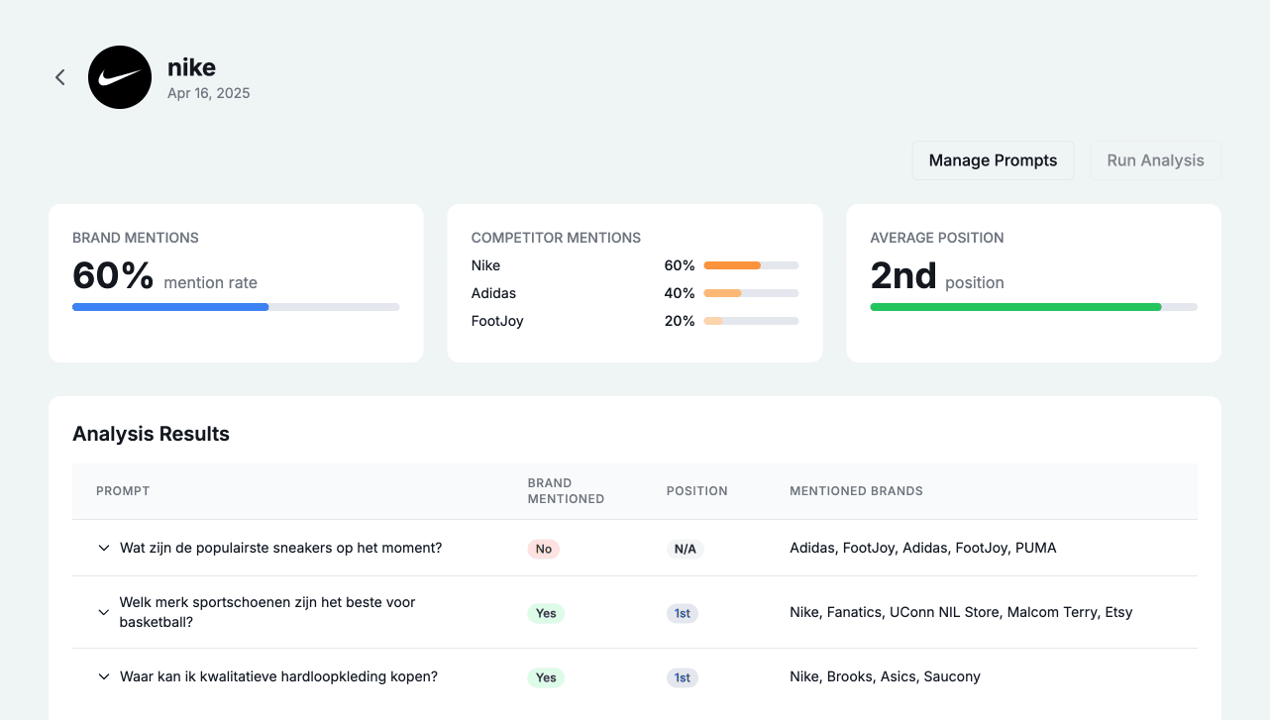Click the FootJoy 20% competitor bar
This screenshot has width=1270, height=720.
tap(751, 321)
